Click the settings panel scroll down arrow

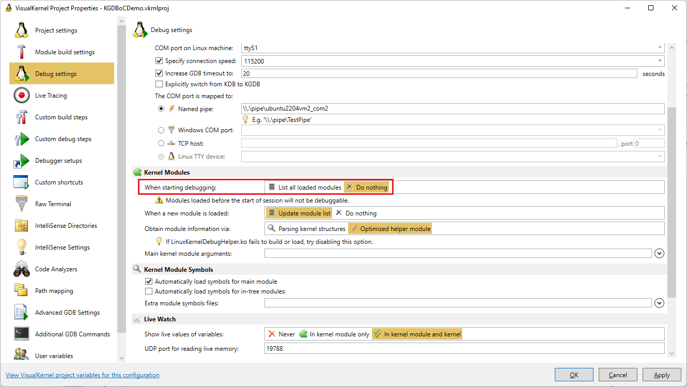672,353
